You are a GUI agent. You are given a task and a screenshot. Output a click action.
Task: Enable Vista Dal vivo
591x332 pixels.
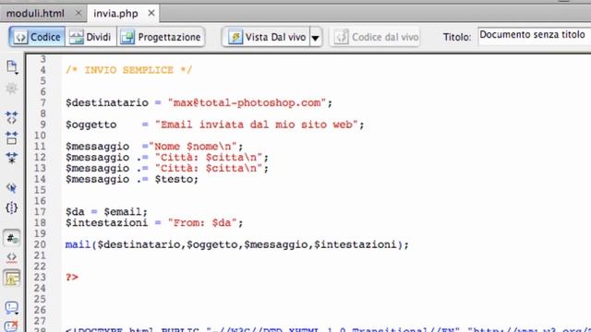tap(266, 37)
